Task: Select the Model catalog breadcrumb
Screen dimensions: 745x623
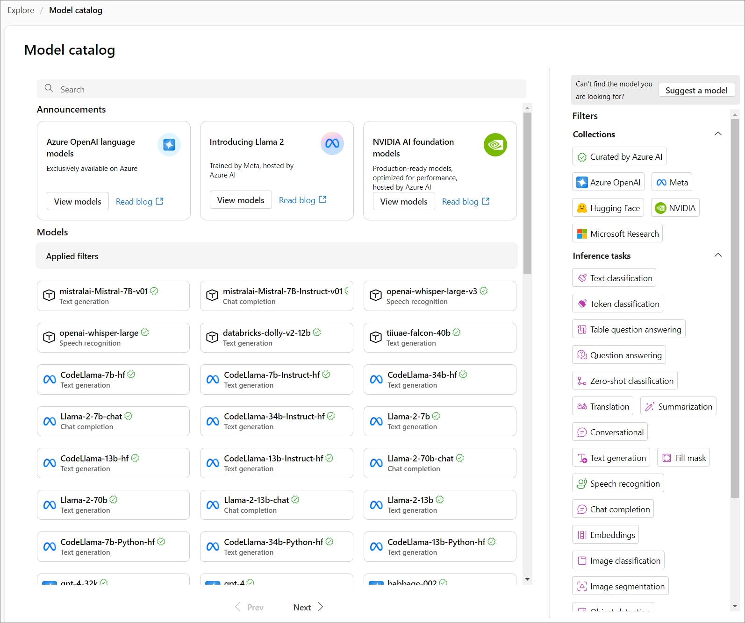Action: [76, 10]
